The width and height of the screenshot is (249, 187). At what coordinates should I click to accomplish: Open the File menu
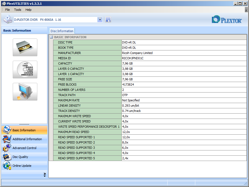pyautogui.click(x=7, y=10)
